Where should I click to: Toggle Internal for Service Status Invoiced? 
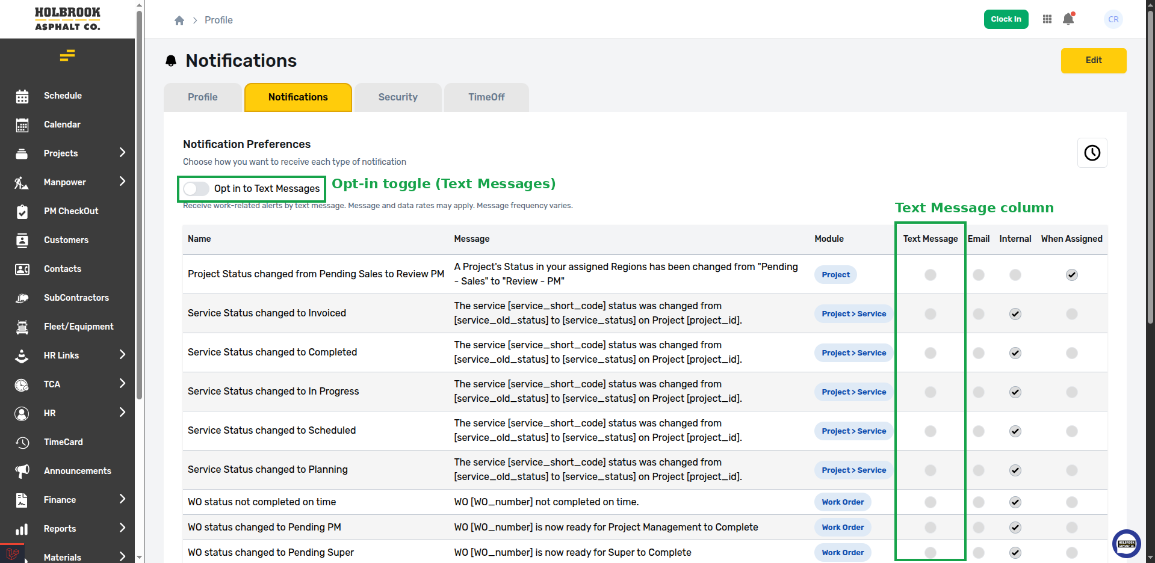[1015, 314]
